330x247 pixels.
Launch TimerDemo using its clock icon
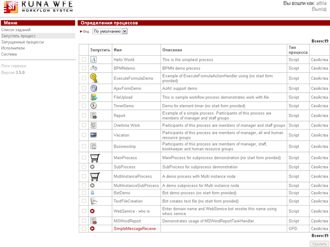coord(94,106)
